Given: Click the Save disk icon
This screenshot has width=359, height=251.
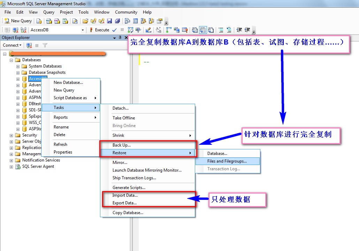Looking at the screenshot, I should 109,21.
